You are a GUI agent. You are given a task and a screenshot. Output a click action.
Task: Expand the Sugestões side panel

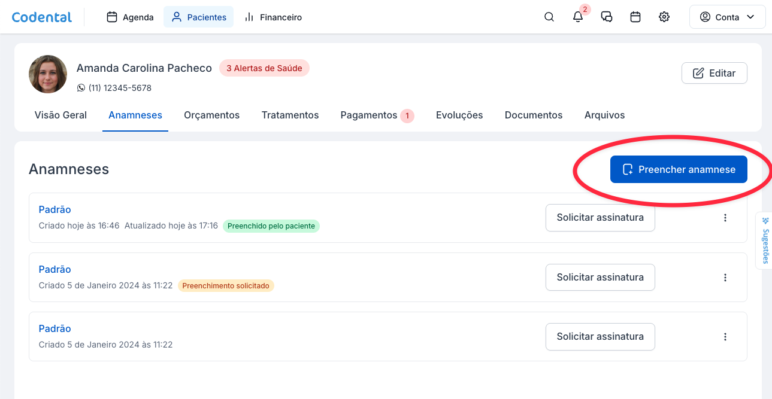click(x=765, y=240)
